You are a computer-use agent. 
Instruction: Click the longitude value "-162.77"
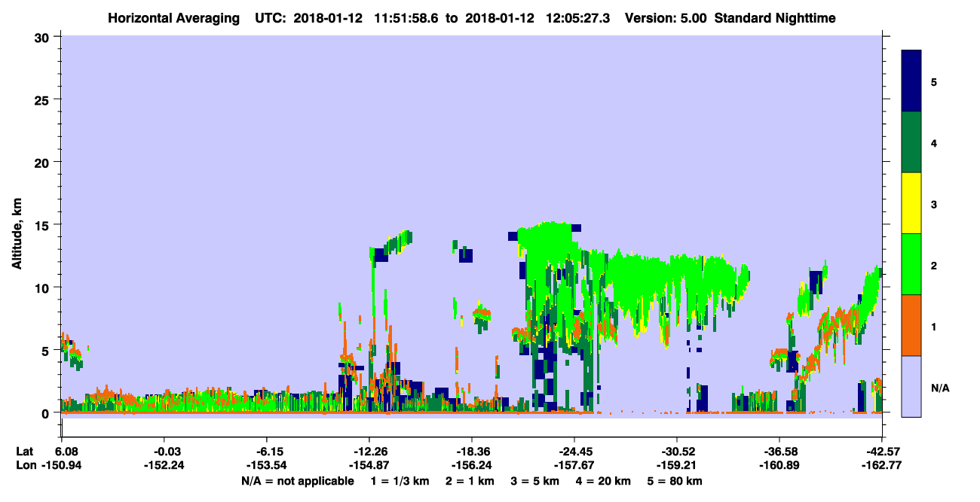pos(881,465)
